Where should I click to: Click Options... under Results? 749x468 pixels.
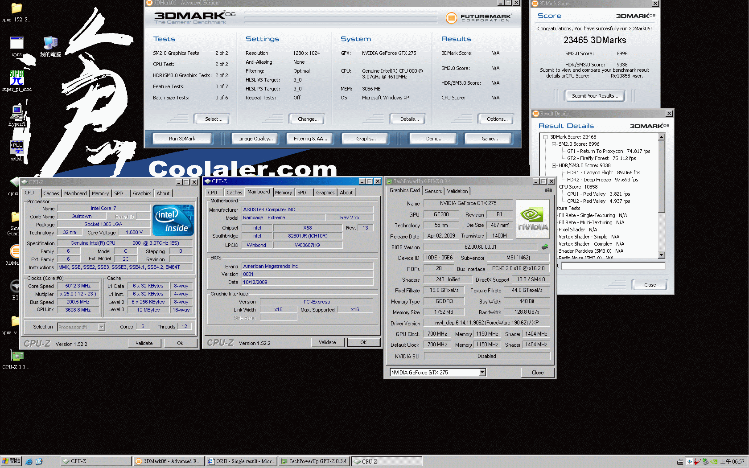497,119
